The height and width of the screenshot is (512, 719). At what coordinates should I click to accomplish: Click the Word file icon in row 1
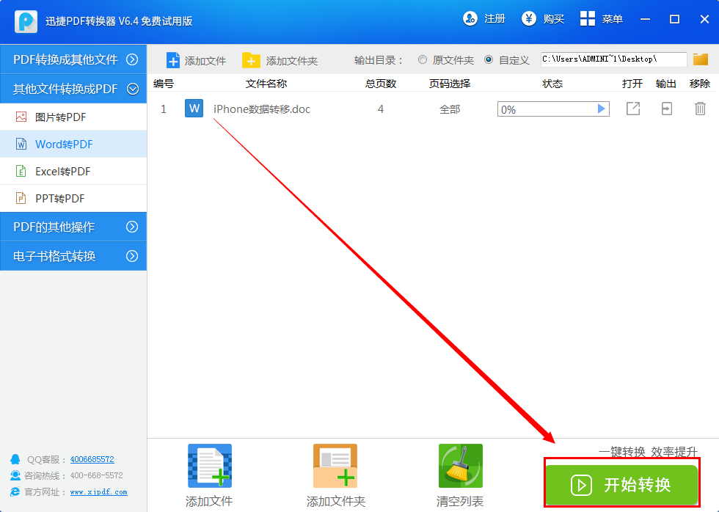click(194, 109)
